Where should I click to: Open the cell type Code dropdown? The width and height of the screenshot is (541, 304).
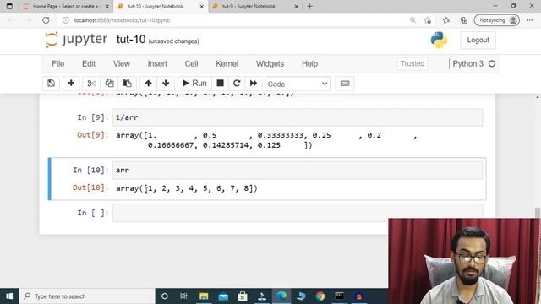click(x=298, y=84)
